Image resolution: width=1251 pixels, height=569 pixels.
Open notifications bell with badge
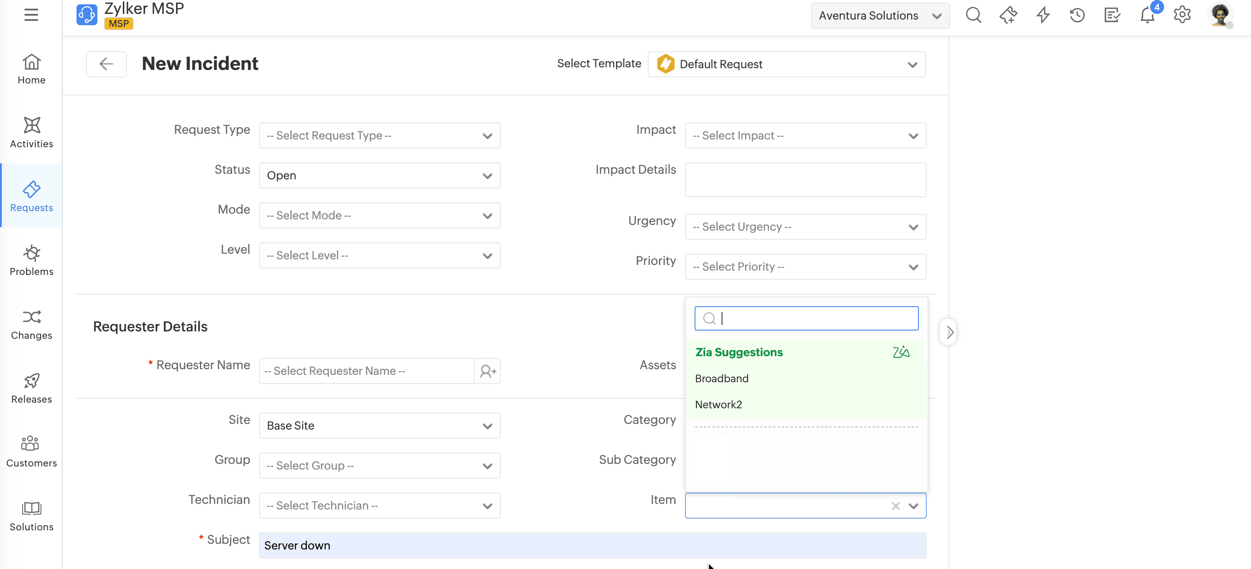tap(1147, 15)
